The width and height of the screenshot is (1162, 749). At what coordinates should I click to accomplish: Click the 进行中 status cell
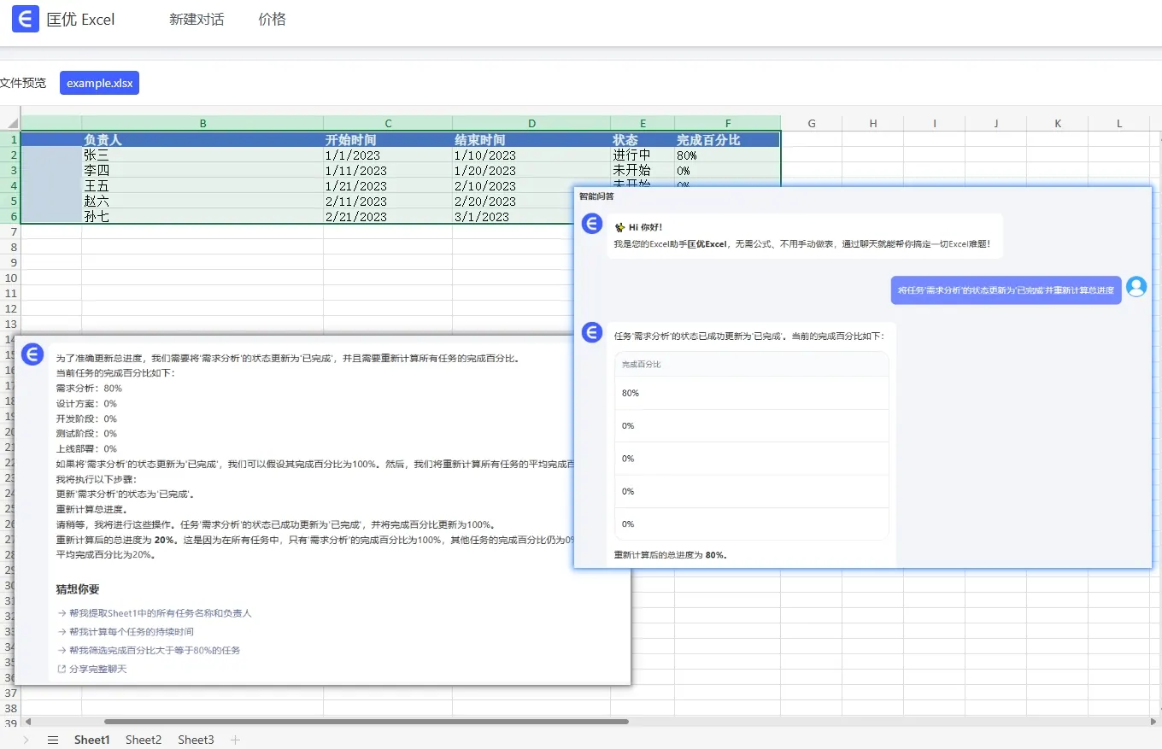[643, 155]
